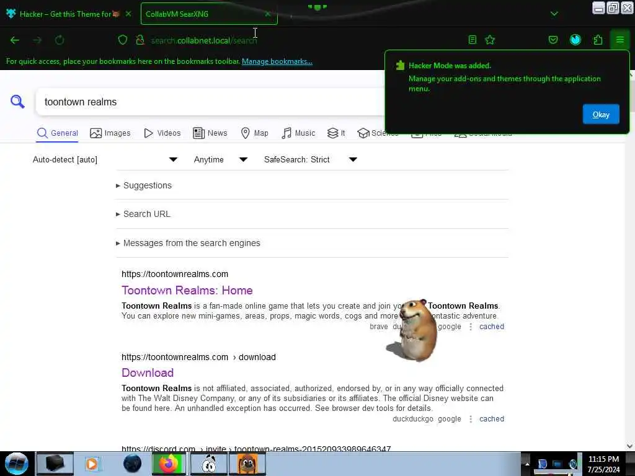Switch to the Music category

[x=298, y=133]
